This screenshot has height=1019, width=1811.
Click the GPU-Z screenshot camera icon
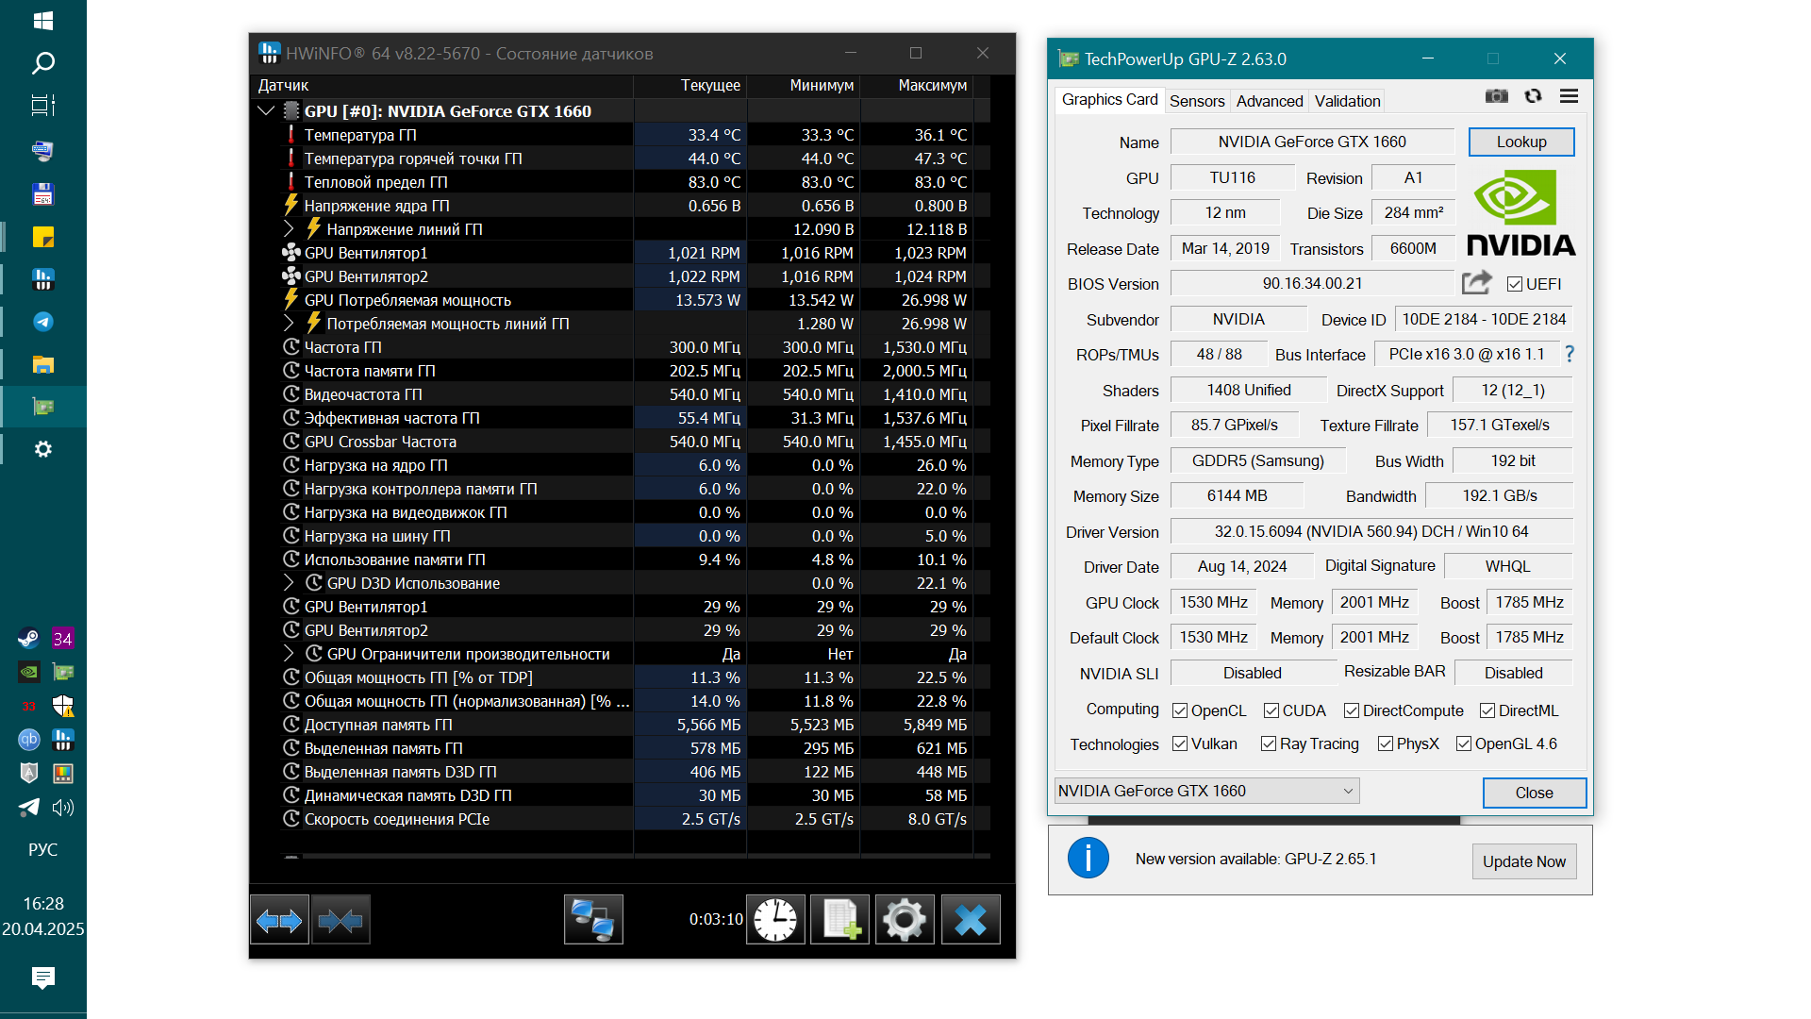[x=1496, y=96]
